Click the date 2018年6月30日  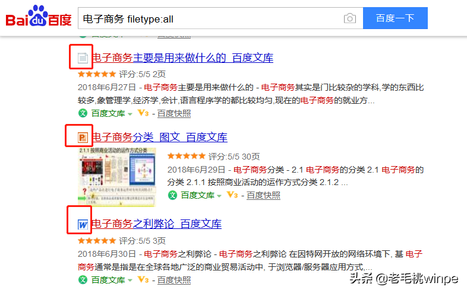click(107, 254)
